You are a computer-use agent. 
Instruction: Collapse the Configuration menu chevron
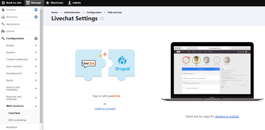pyautogui.click(x=36, y=38)
